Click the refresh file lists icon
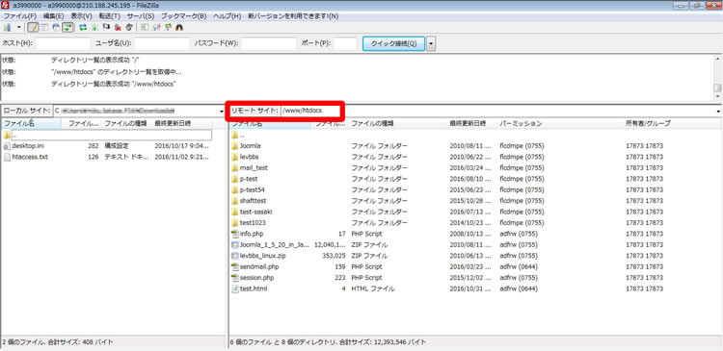Screen dimensions: 723x351 pos(83,28)
